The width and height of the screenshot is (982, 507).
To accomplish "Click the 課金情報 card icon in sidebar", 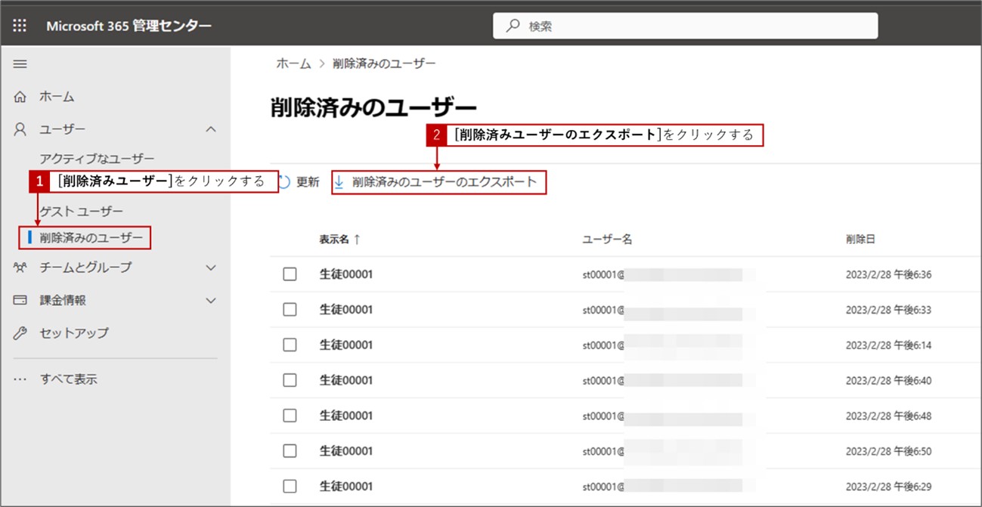I will coord(19,299).
